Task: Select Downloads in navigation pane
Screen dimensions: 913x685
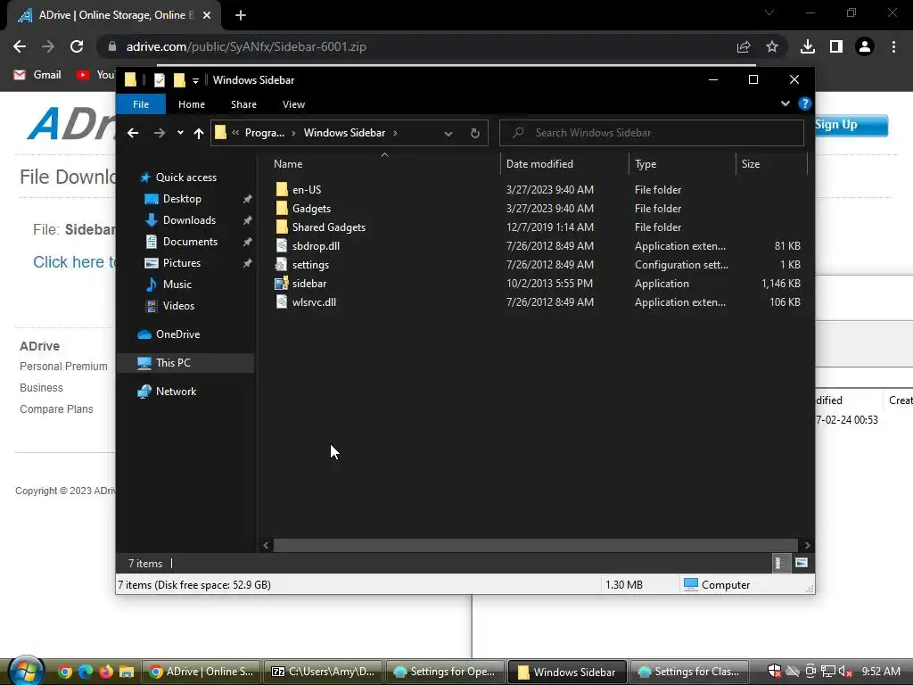Action: pos(189,220)
